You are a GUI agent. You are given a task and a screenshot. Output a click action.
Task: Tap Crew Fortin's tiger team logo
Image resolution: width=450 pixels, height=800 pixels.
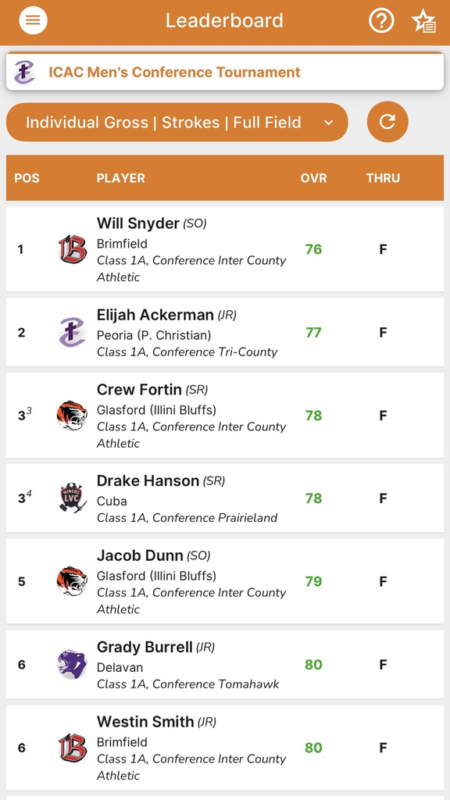73,416
